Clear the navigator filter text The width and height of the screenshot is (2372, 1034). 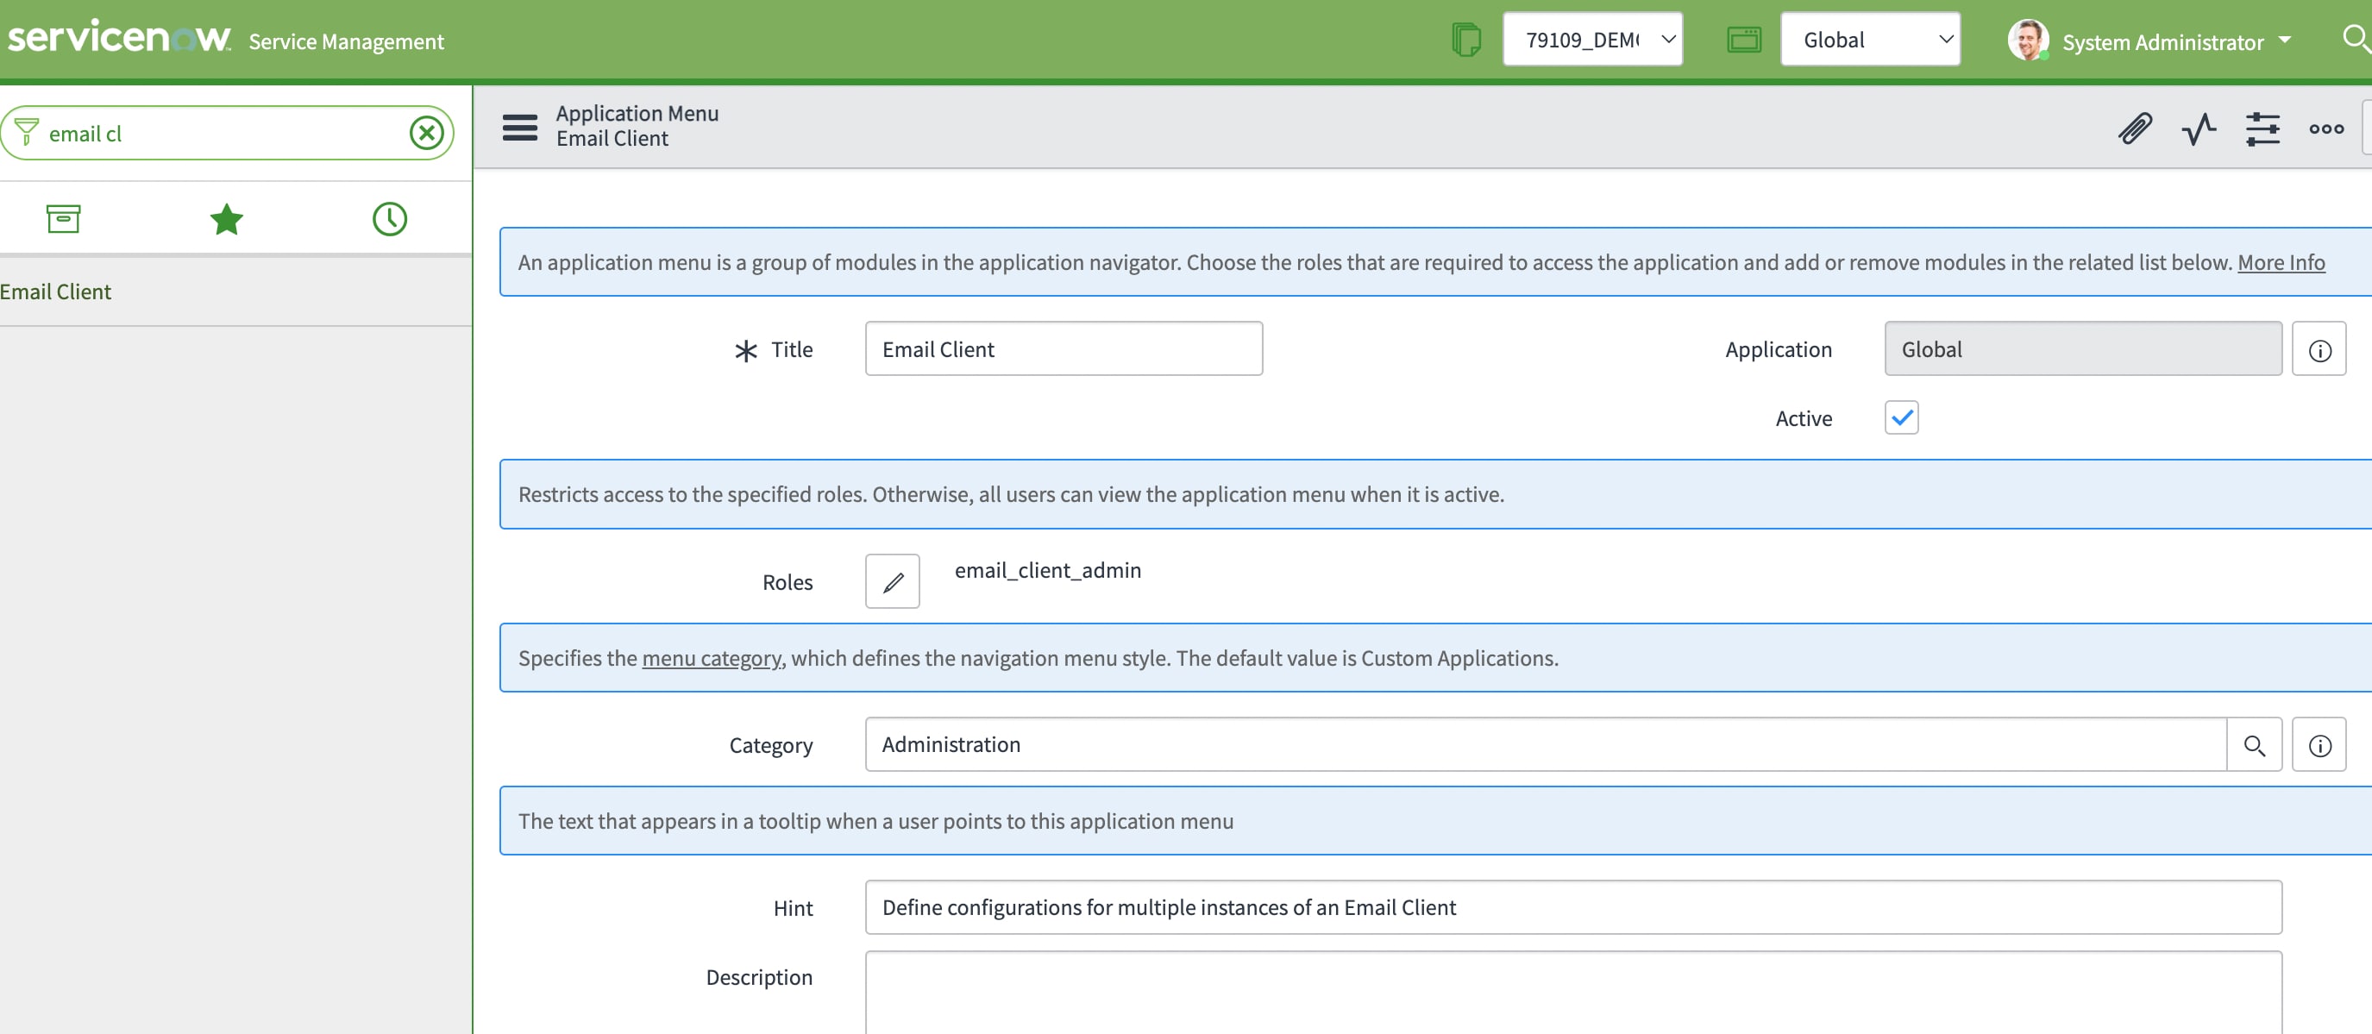pyautogui.click(x=426, y=134)
